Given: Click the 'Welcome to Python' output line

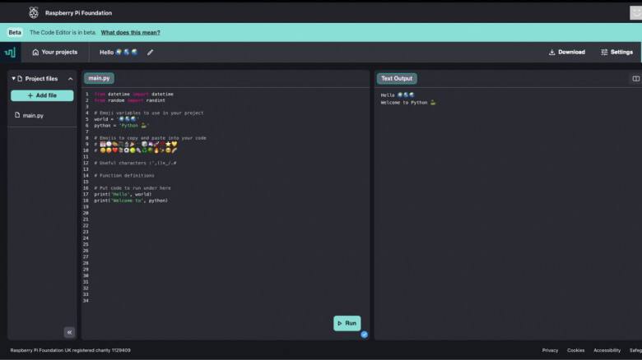Looking at the screenshot, I should click(408, 103).
